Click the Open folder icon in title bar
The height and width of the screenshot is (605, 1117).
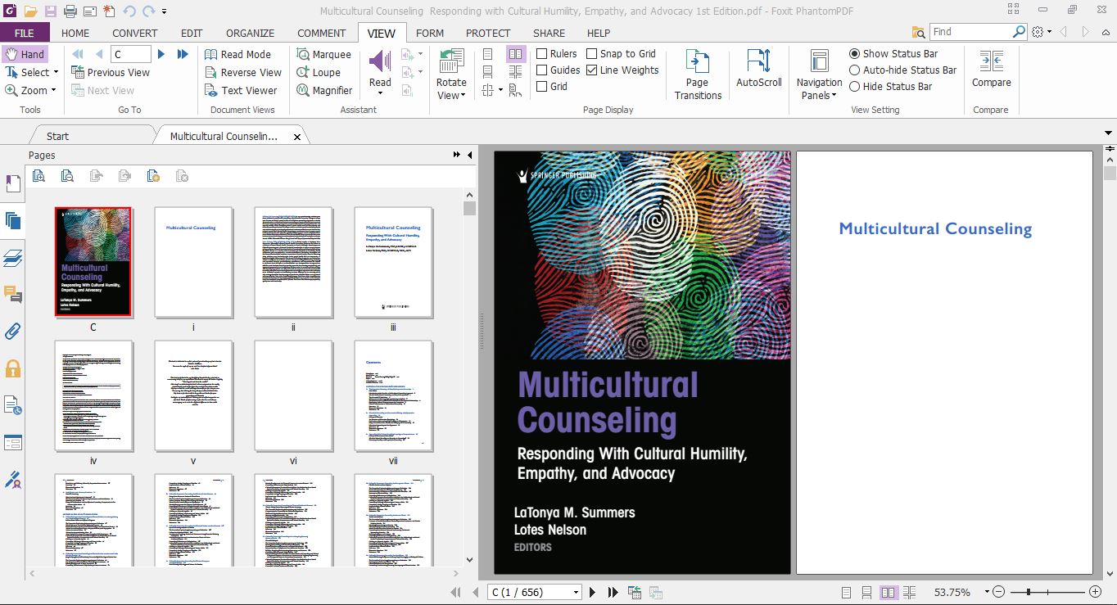30,11
